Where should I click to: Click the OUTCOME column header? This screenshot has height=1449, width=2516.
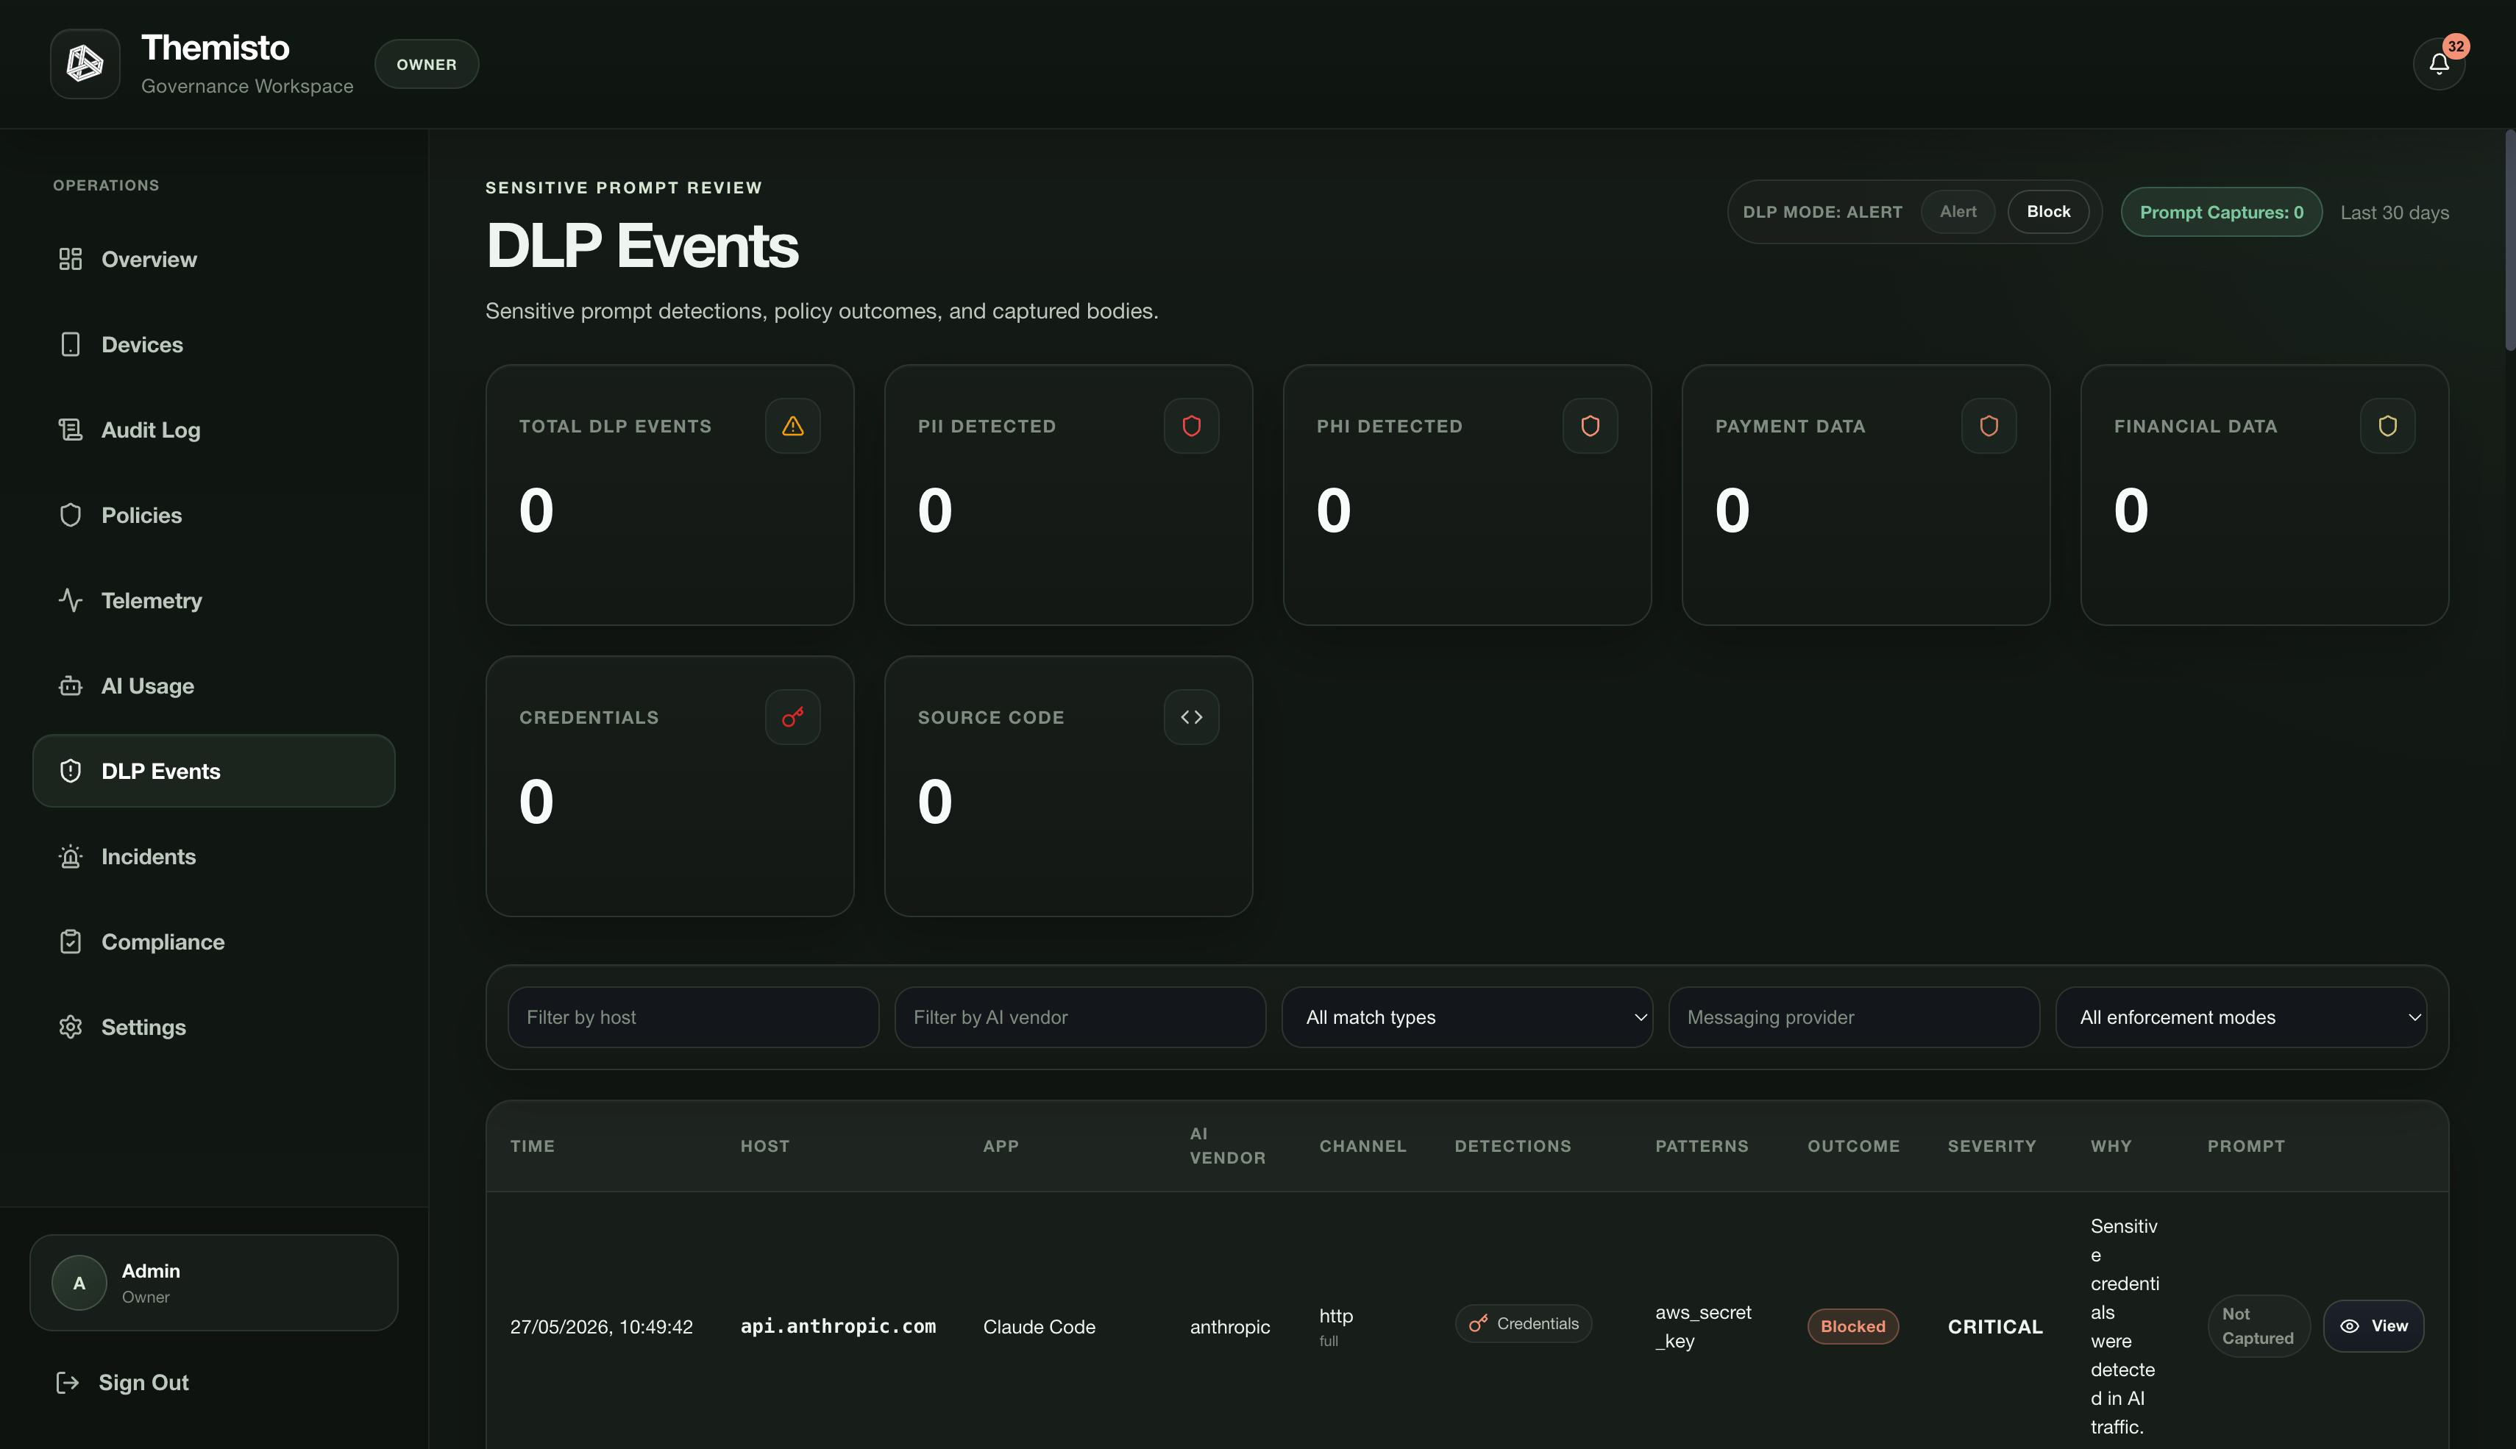pyautogui.click(x=1853, y=1145)
